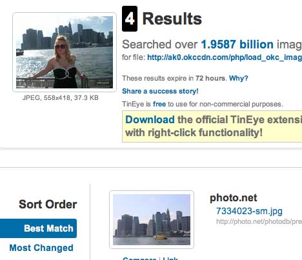Viewport: 302px width, 260px height.
Task: Click the Compare link under the result thumbnail
Action: 139,258
